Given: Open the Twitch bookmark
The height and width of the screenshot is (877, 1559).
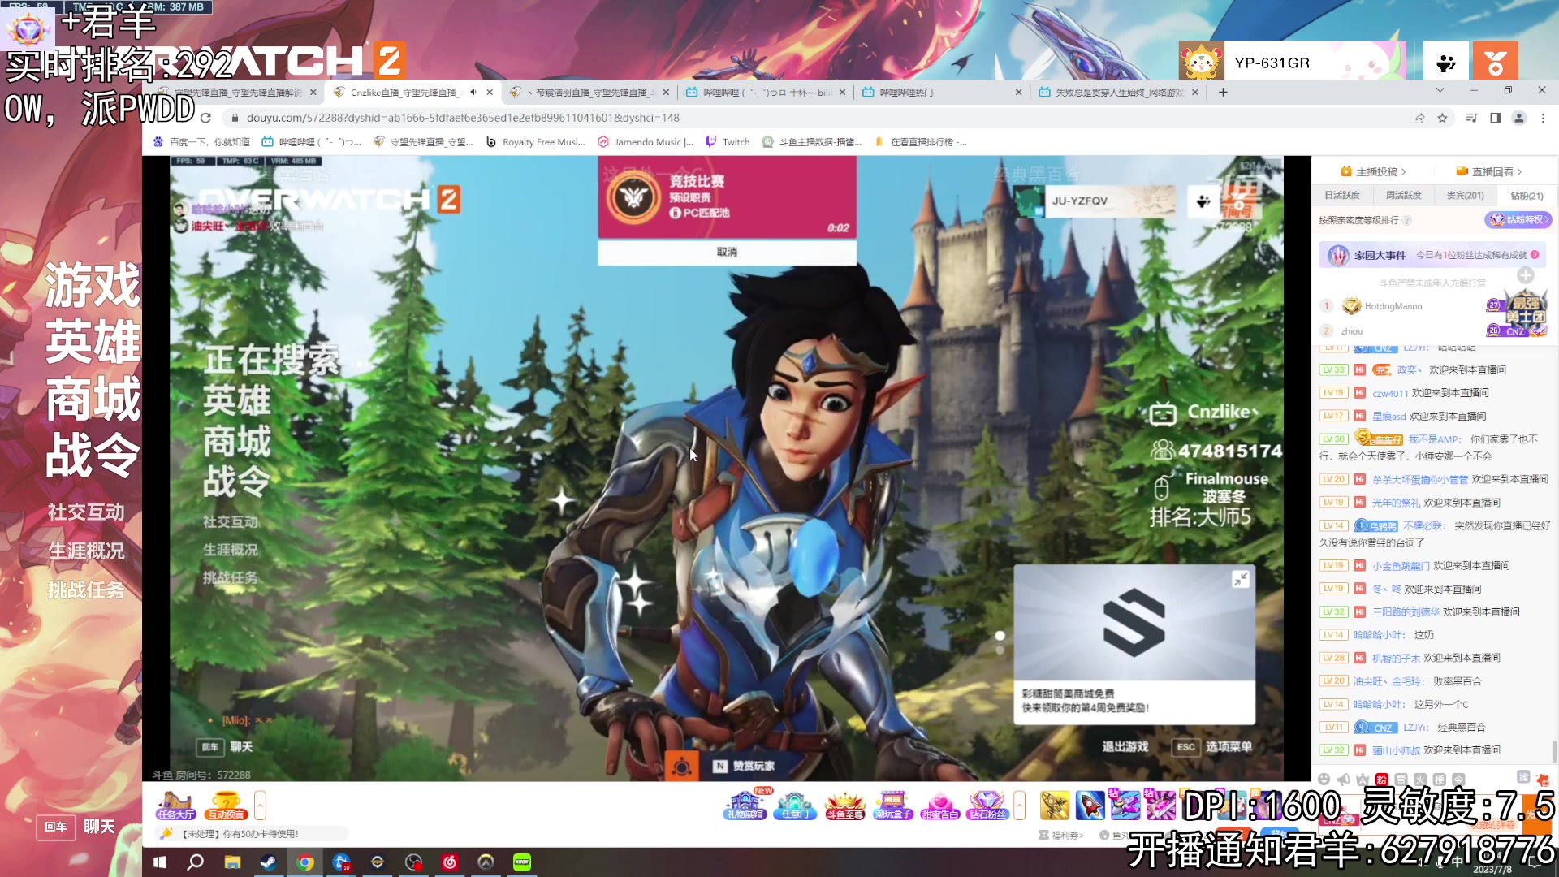Looking at the screenshot, I should [x=728, y=141].
